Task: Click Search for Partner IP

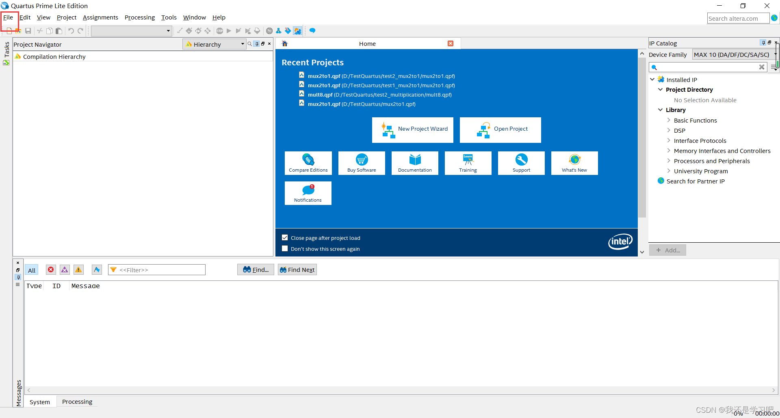Action: [x=695, y=181]
